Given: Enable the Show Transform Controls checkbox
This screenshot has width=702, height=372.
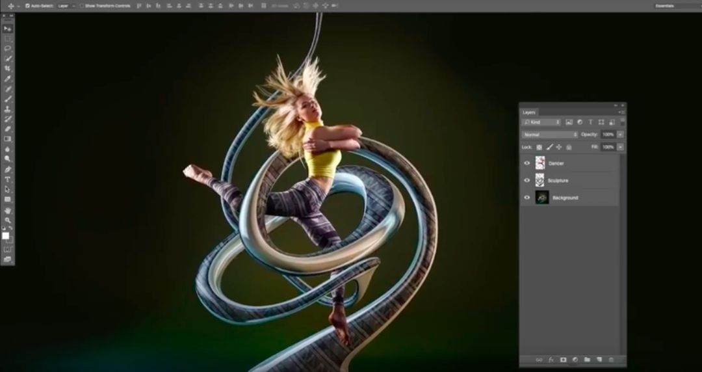Looking at the screenshot, I should (82, 6).
